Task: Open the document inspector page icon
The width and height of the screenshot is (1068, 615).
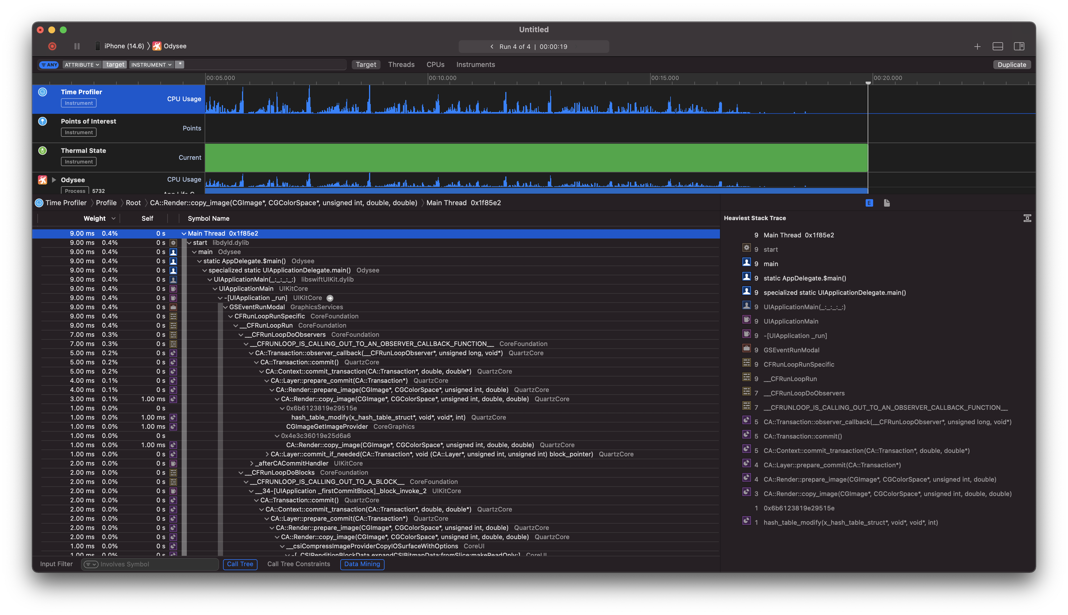Action: click(x=887, y=203)
